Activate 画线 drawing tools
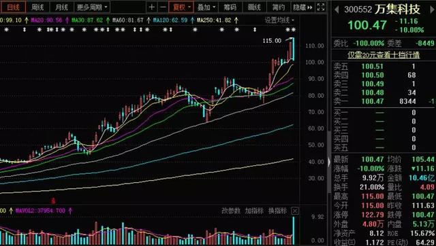The image size is (436, 246). point(254,7)
